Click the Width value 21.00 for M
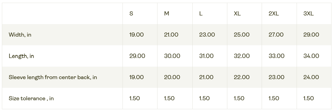 171,35
